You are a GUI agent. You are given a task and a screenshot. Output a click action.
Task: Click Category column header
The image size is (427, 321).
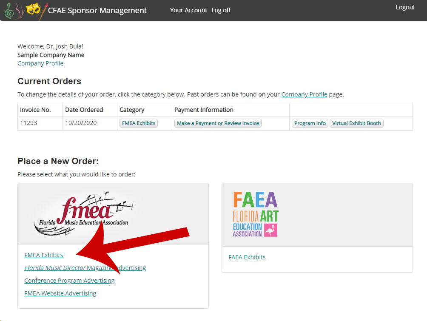point(144,110)
